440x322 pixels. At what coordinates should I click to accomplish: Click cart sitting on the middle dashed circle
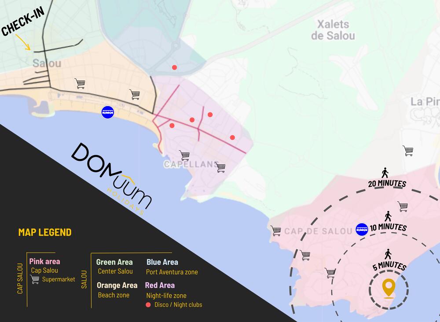[x=330, y=273]
